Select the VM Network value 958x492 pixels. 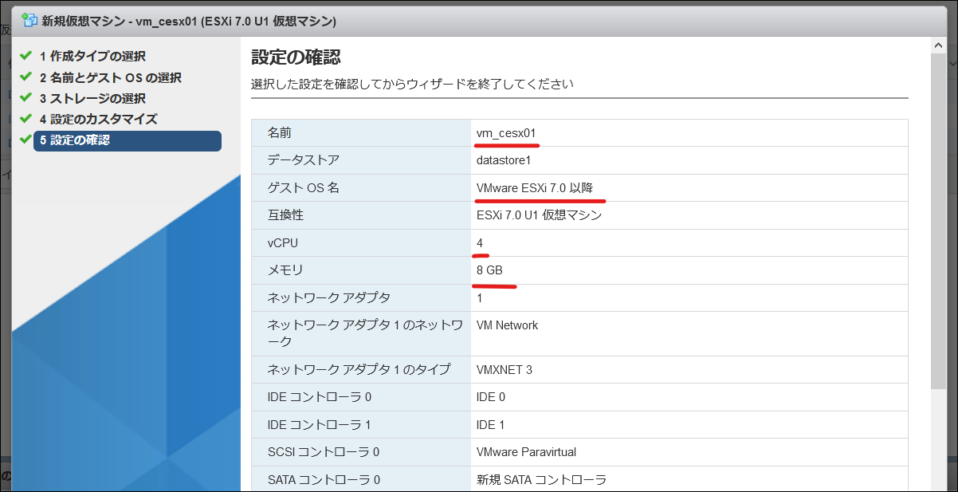507,325
